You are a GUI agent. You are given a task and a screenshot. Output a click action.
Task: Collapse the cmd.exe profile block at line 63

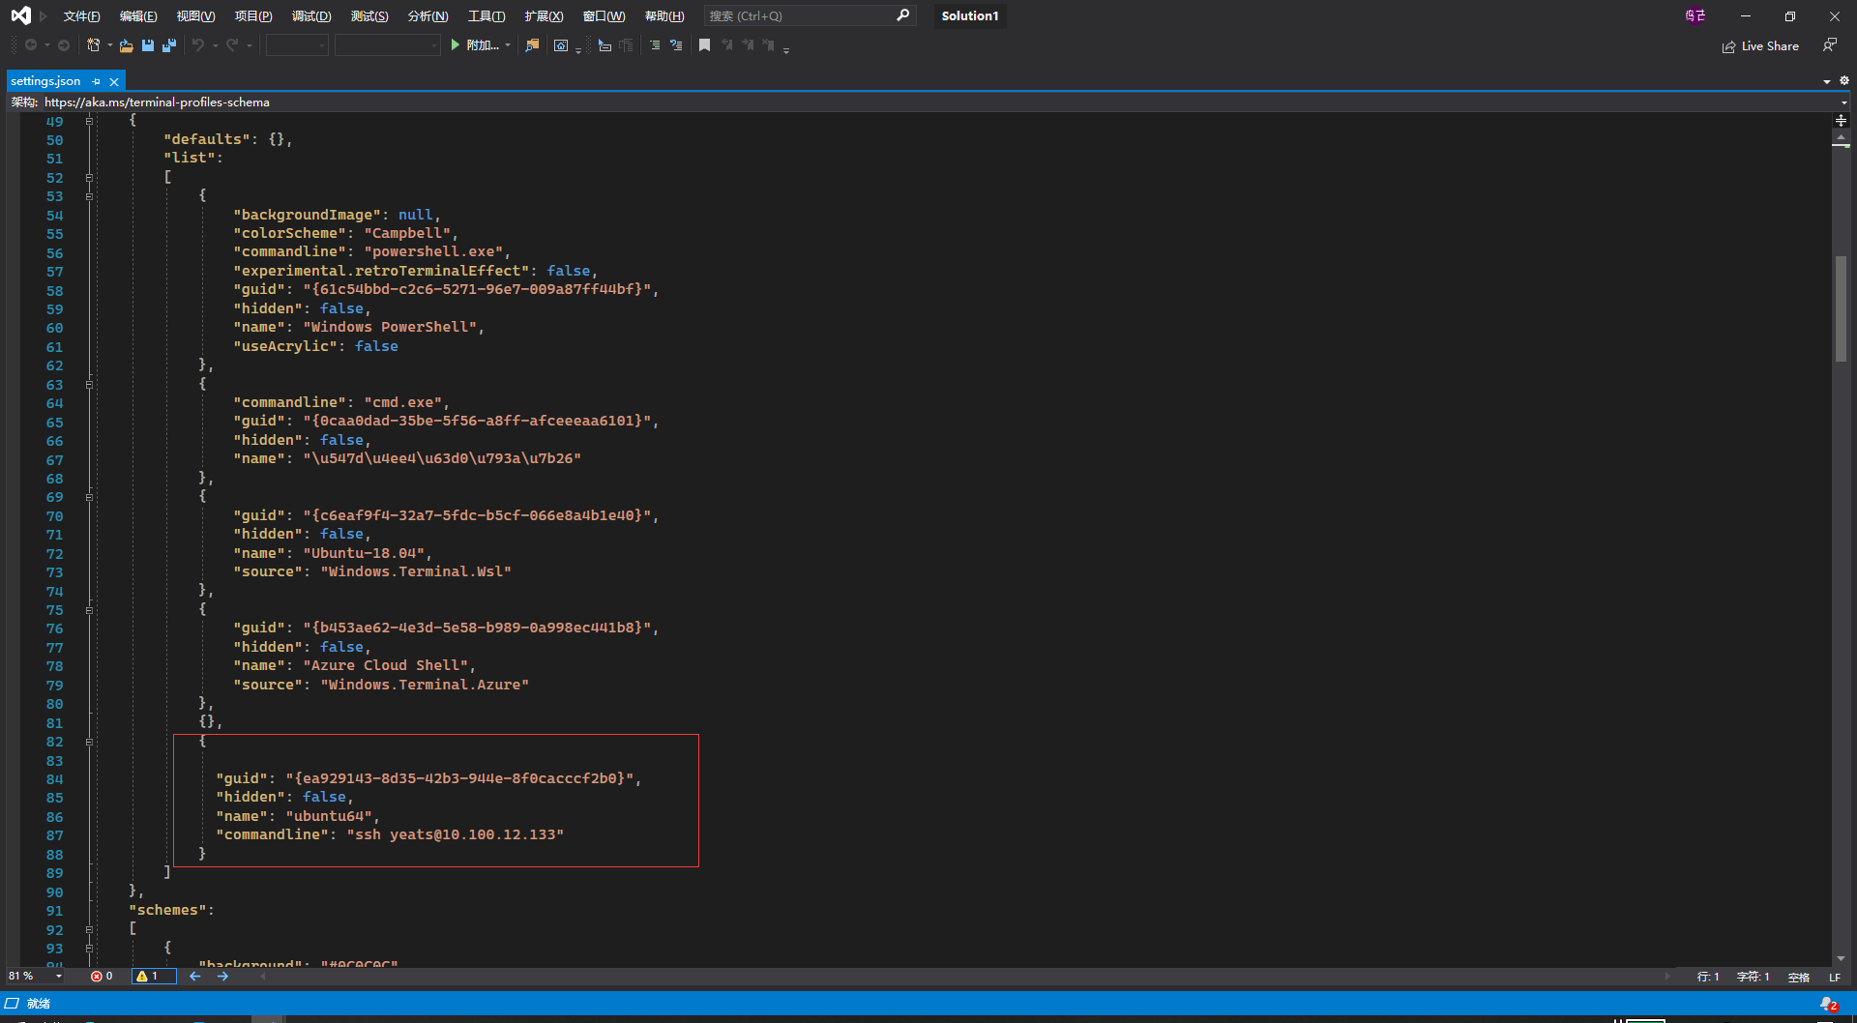tap(89, 385)
